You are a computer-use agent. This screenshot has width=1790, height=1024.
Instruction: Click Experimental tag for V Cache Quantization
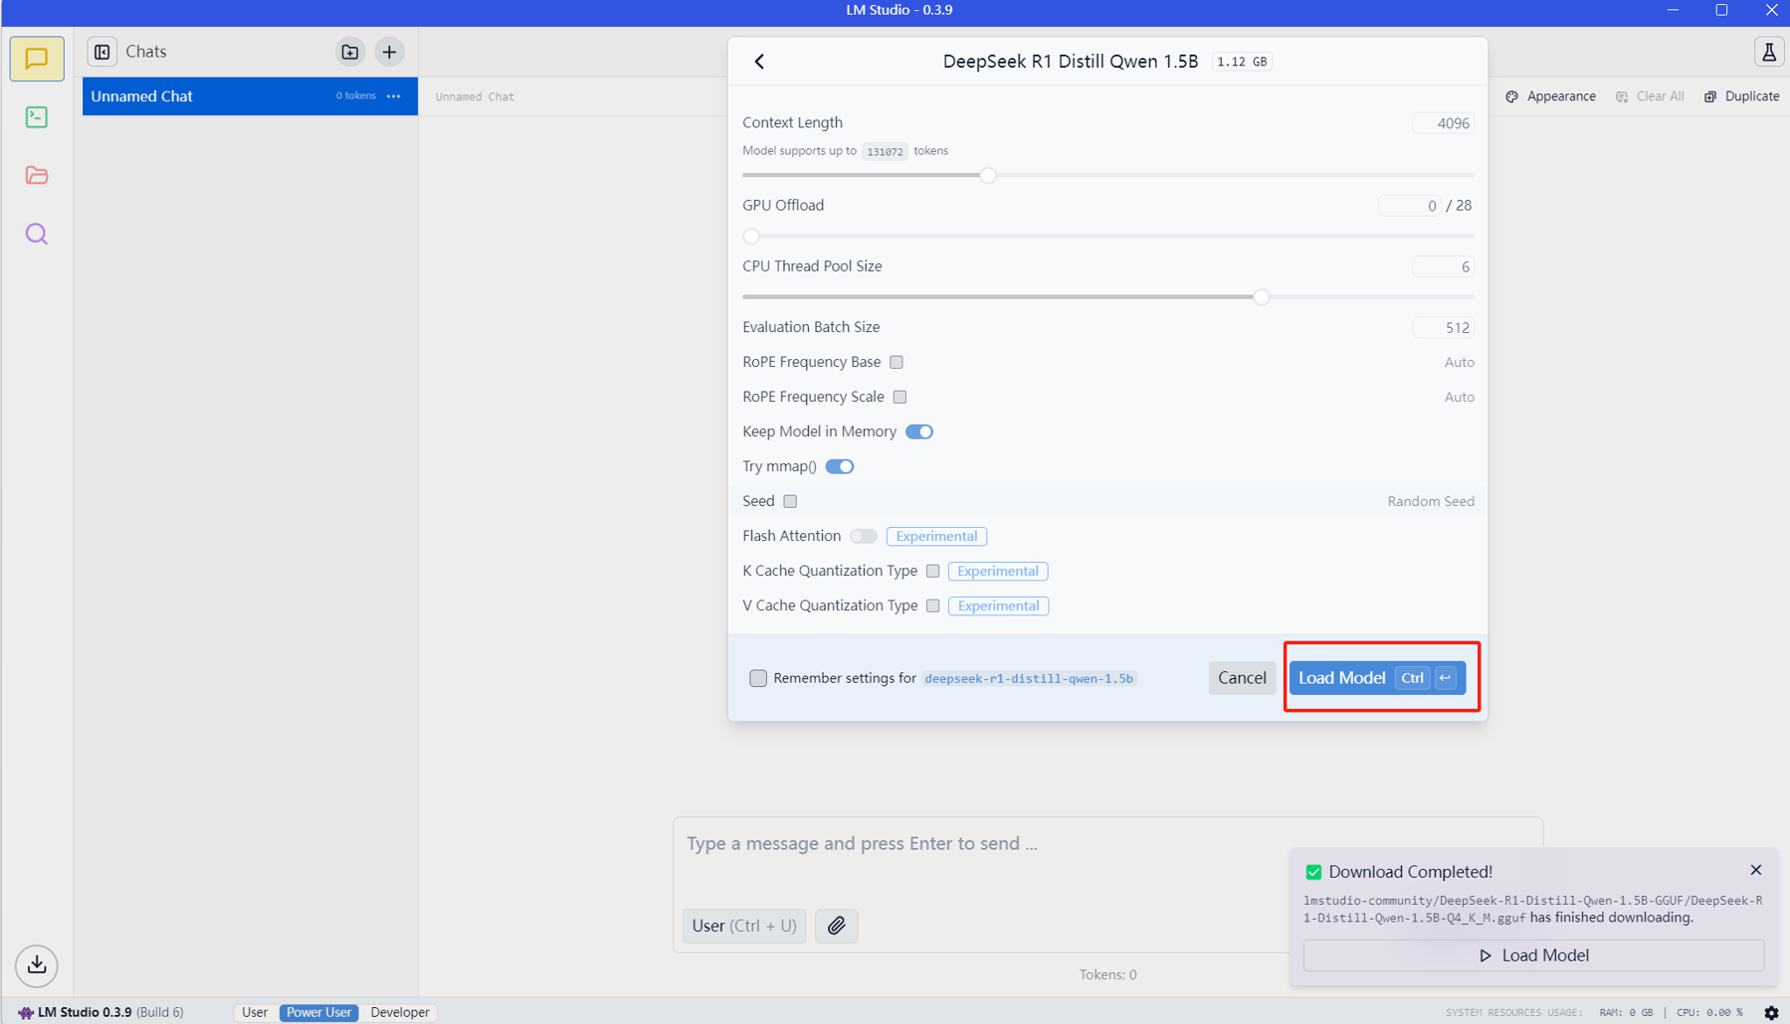(998, 605)
